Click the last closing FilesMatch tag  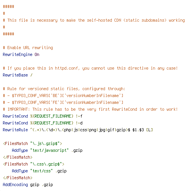pos(18,178)
